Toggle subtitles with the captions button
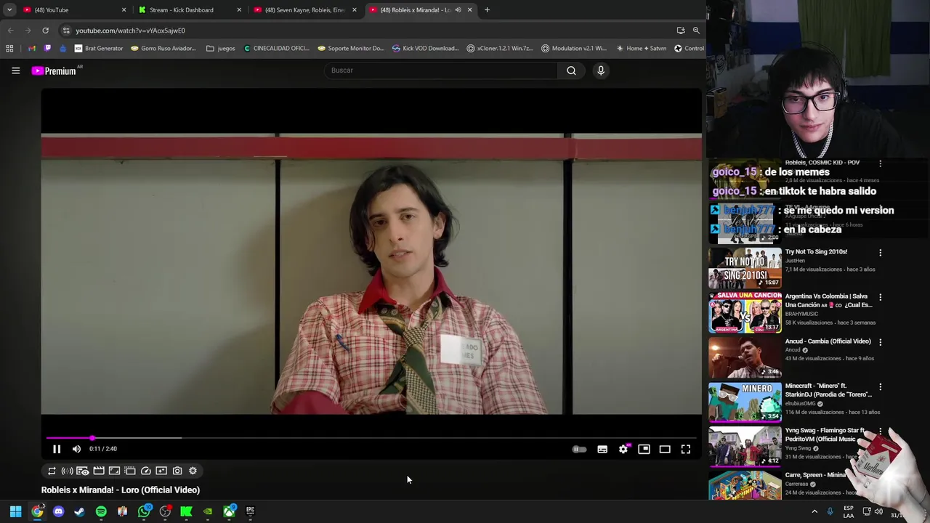This screenshot has height=523, width=930. 602,450
